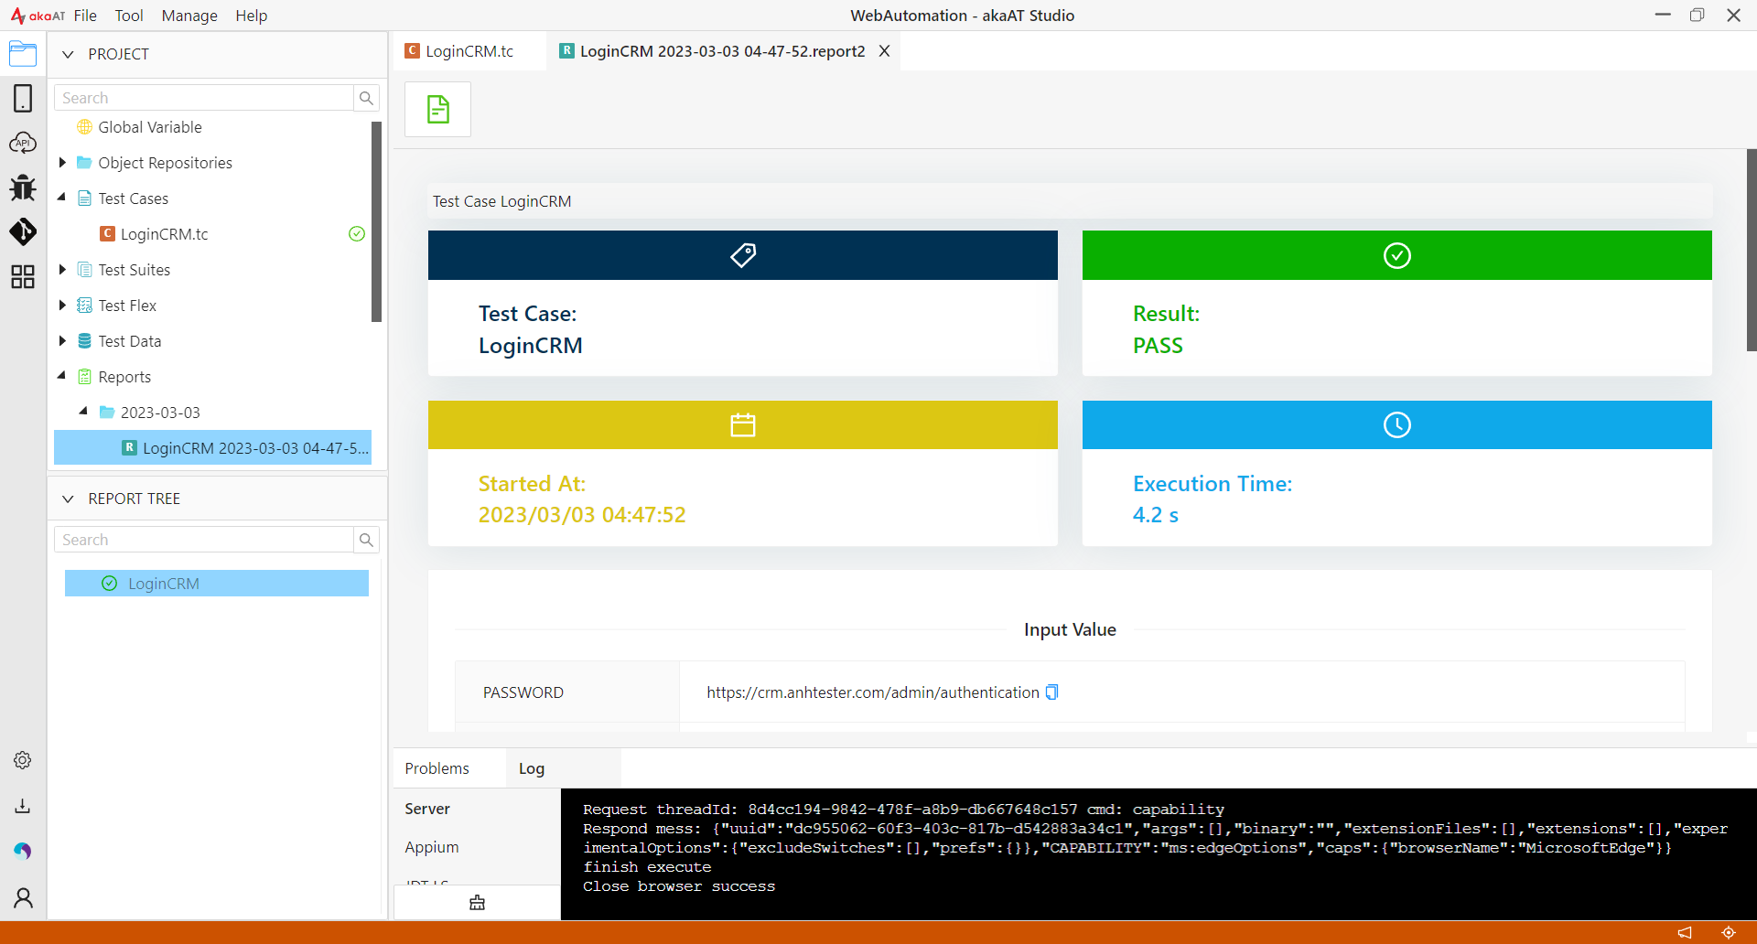Select Appium in log source list

click(x=432, y=847)
